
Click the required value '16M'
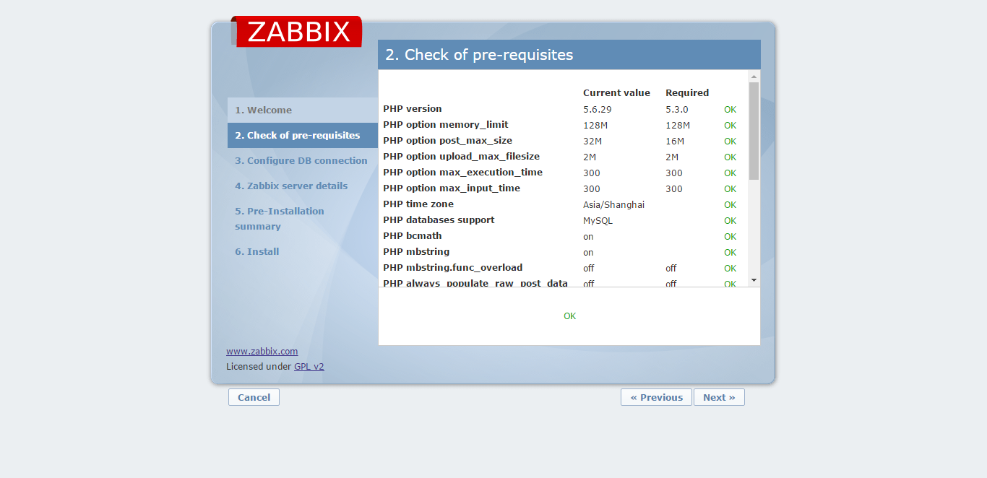coord(675,141)
